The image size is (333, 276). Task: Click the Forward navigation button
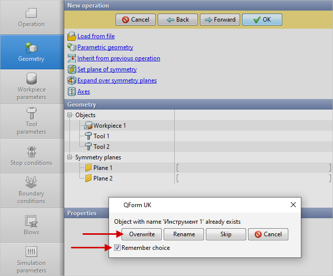click(x=219, y=20)
